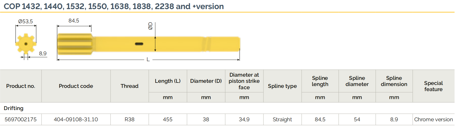Click the Straight spline type cell
The image size is (456, 129).
click(x=282, y=119)
